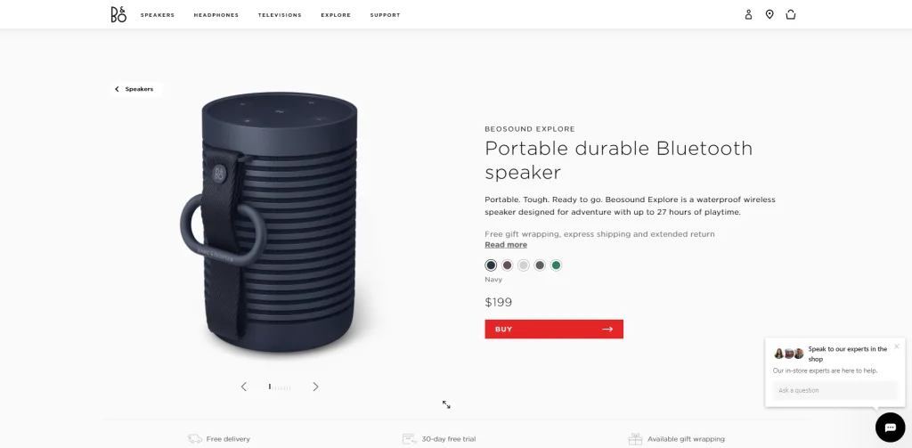Image resolution: width=912 pixels, height=448 pixels.
Task: Open the user account icon
Action: coord(748,14)
